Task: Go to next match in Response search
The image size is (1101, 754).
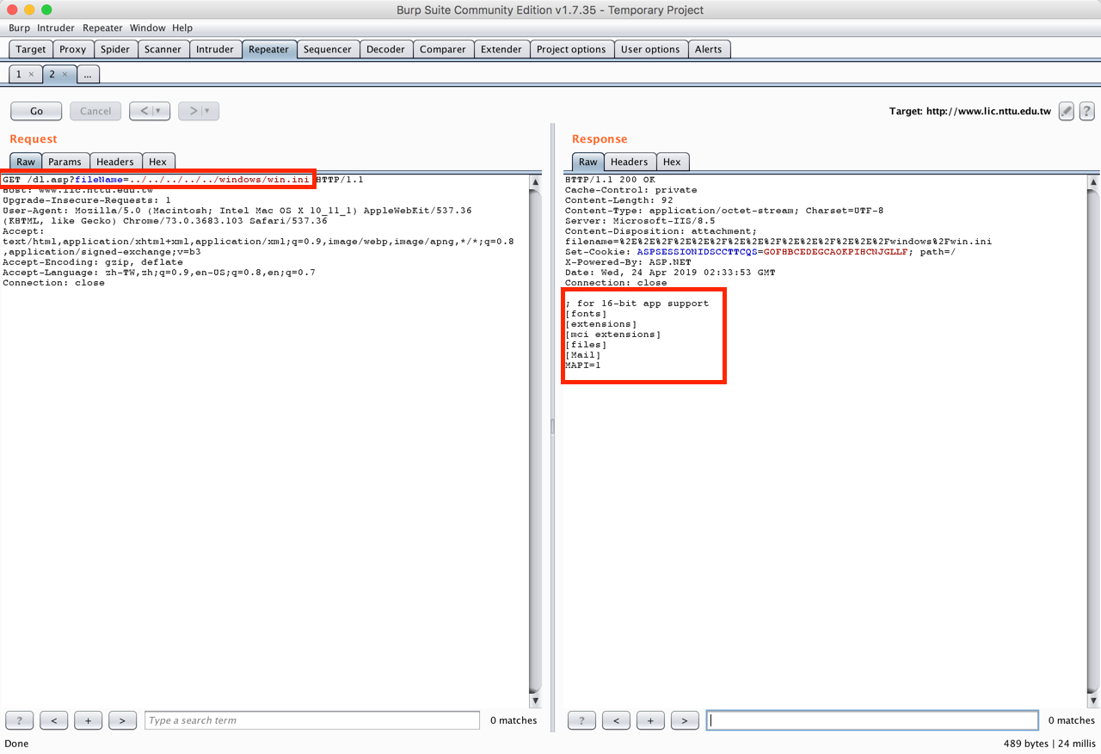Action: 685,720
